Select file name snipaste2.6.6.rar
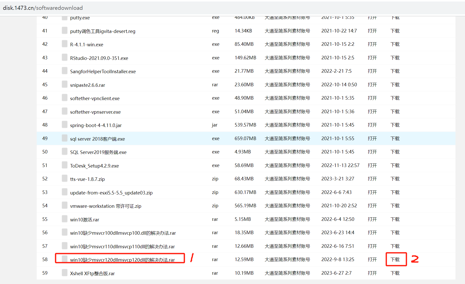 tap(88, 85)
